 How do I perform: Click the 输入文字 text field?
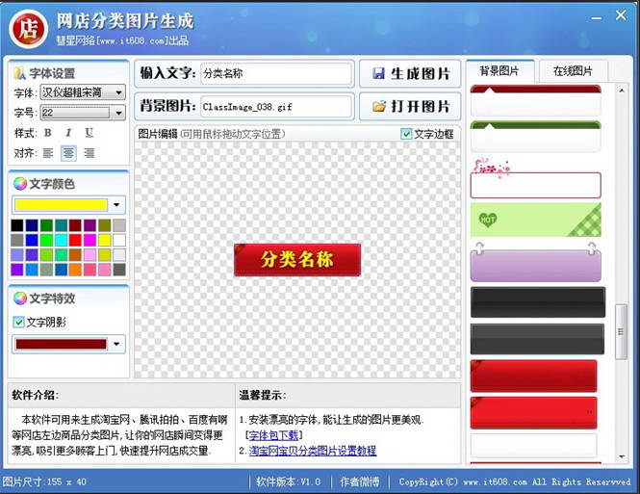click(x=276, y=73)
